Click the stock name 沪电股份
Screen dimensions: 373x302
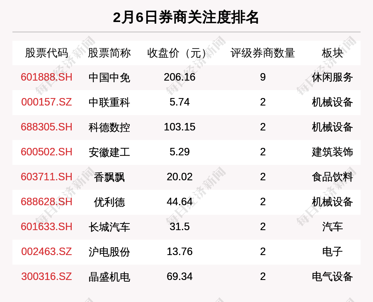tap(109, 252)
